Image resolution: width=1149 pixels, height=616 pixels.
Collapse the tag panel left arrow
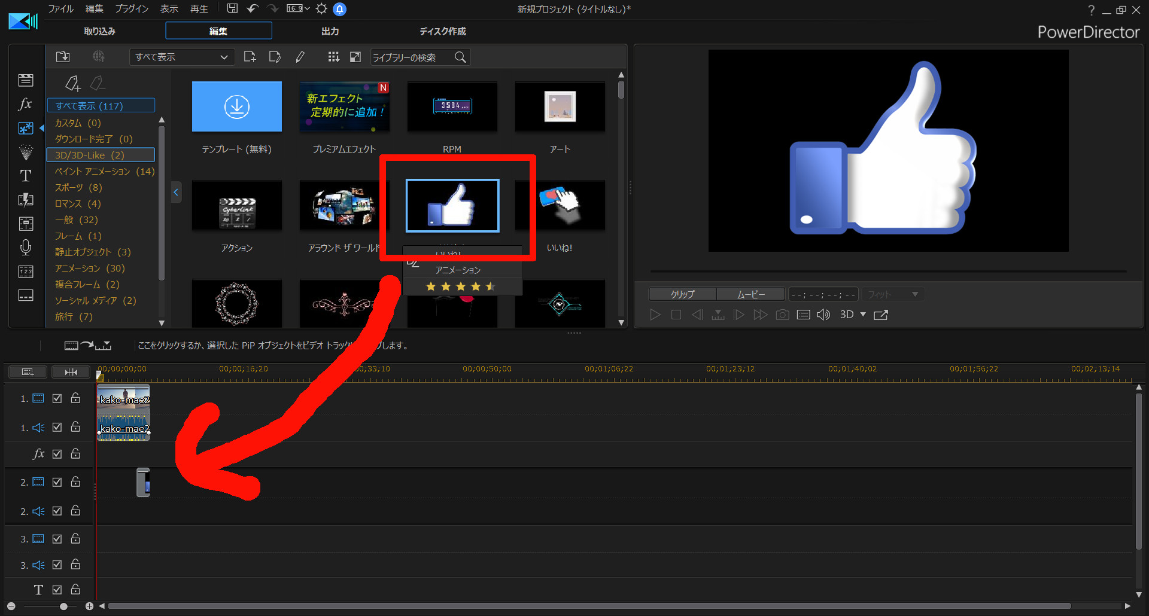coord(176,192)
